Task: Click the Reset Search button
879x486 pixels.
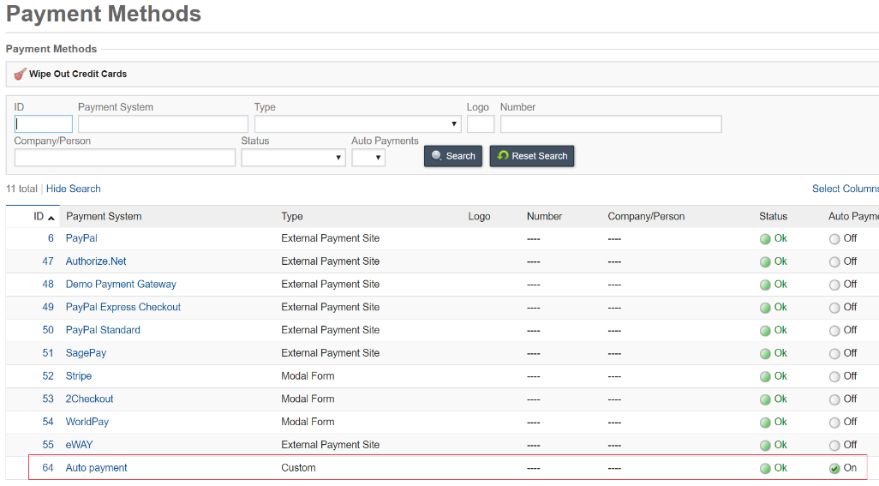Action: (x=532, y=156)
